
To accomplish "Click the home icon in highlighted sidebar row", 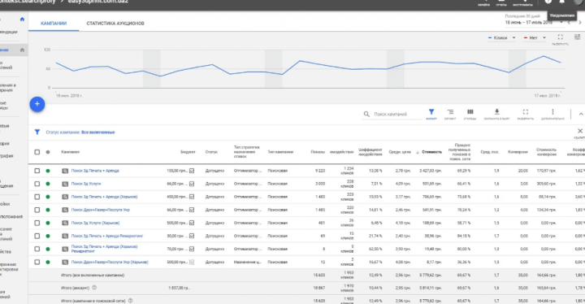I will tap(22, 50).
